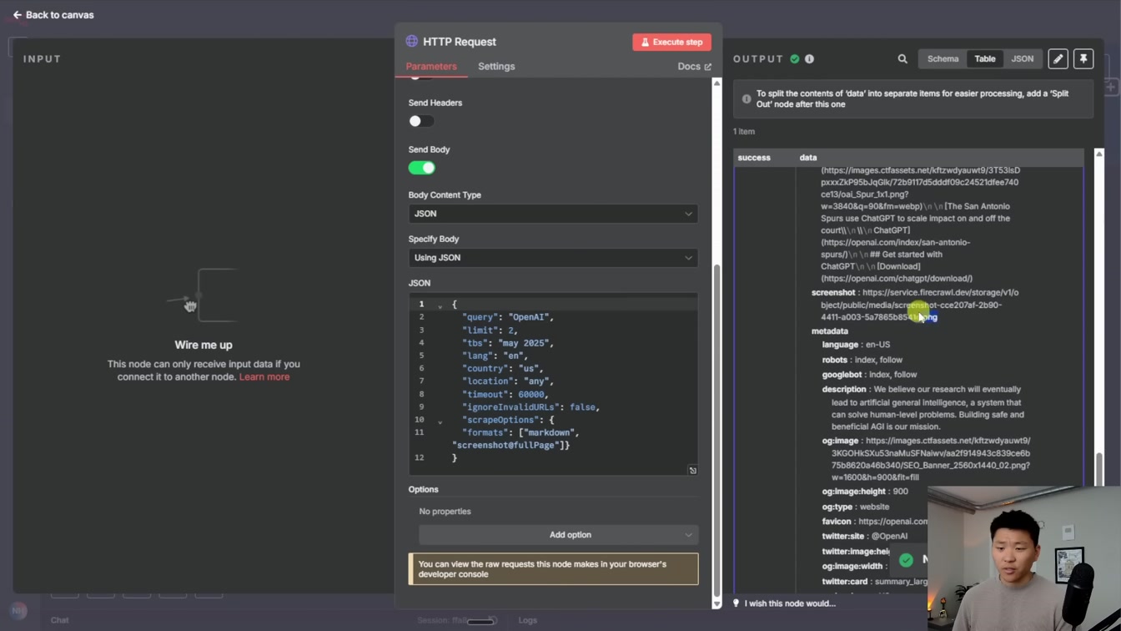Click the 'robots : index, follow' row
Image resolution: width=1121 pixels, height=631 pixels.
[x=862, y=361]
